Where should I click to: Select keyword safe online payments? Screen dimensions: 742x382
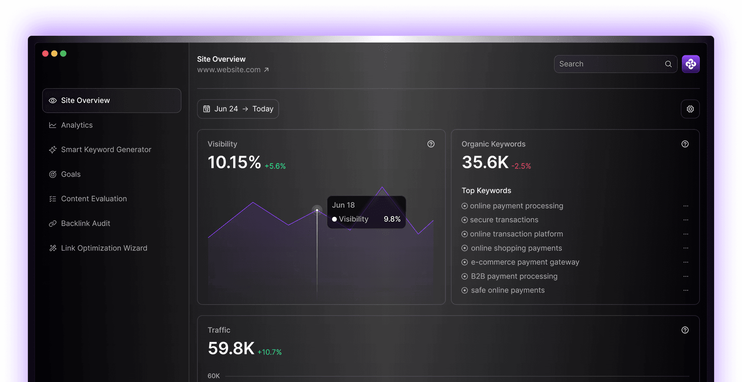pos(508,290)
